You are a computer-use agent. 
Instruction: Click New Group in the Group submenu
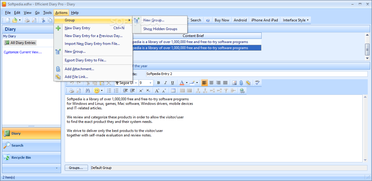pyautogui.click(x=160, y=20)
